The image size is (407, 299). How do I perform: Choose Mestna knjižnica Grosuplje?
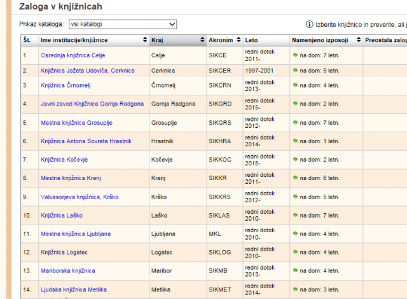pyautogui.click(x=74, y=122)
